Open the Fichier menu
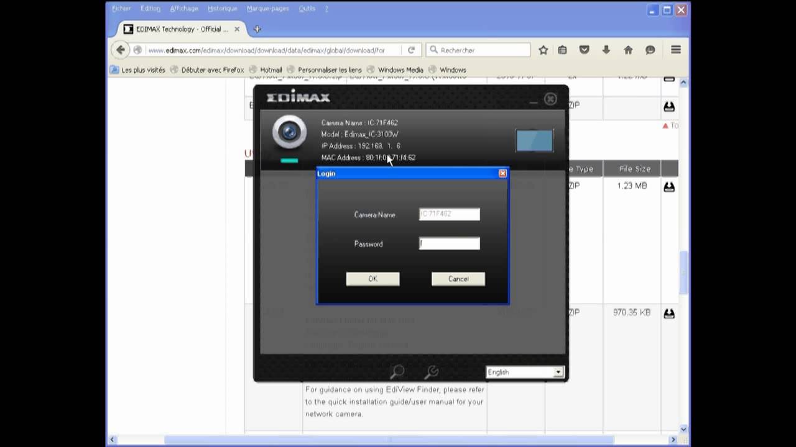This screenshot has height=447, width=796. 121,9
